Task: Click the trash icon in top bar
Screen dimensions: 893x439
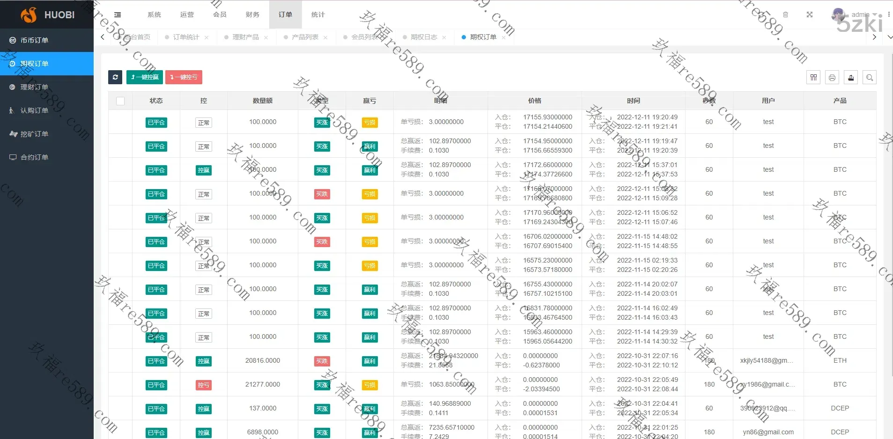Action: [786, 15]
